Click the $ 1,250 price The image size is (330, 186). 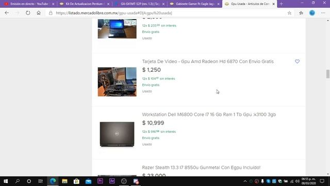151,70
